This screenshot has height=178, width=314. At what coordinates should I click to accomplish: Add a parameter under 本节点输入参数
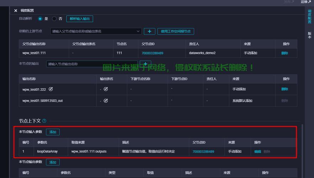click(x=53, y=132)
